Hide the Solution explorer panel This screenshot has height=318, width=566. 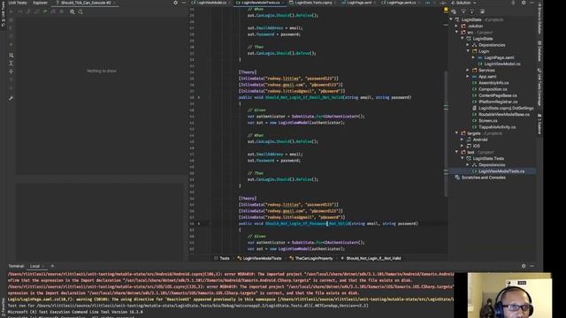(532, 3)
